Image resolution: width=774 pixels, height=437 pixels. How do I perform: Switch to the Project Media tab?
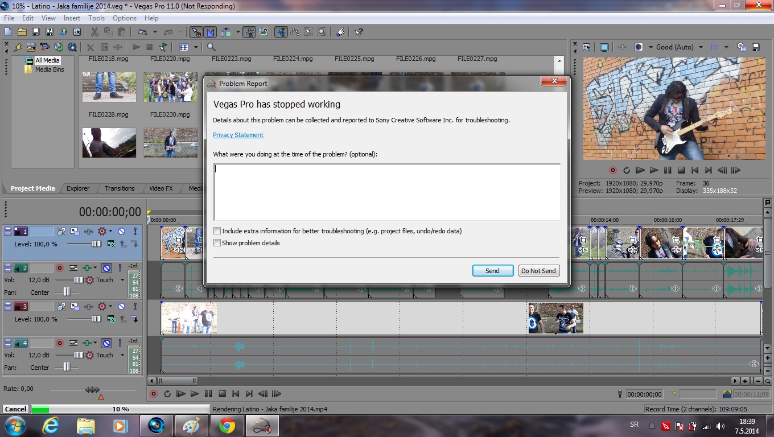[33, 188]
